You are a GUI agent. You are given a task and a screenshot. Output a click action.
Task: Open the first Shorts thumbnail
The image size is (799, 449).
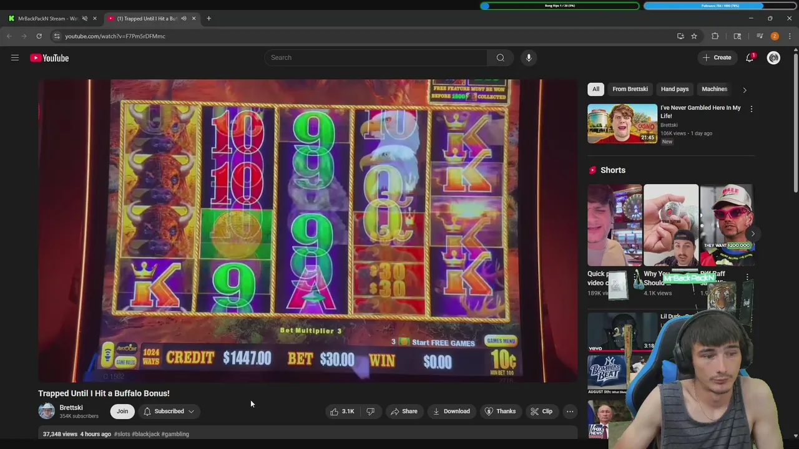(x=614, y=225)
